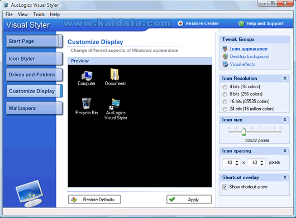
Task: Click the Restore Center red cross icon
Action: tap(180, 23)
